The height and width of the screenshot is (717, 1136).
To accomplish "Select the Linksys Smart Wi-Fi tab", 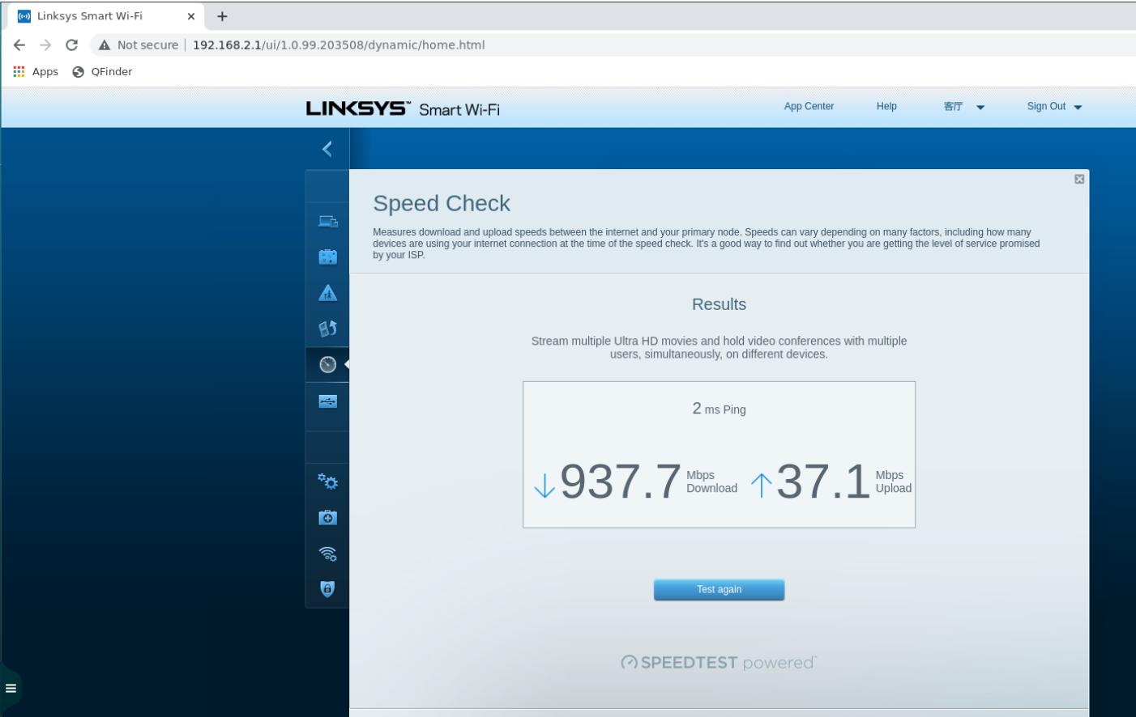I will click(105, 16).
